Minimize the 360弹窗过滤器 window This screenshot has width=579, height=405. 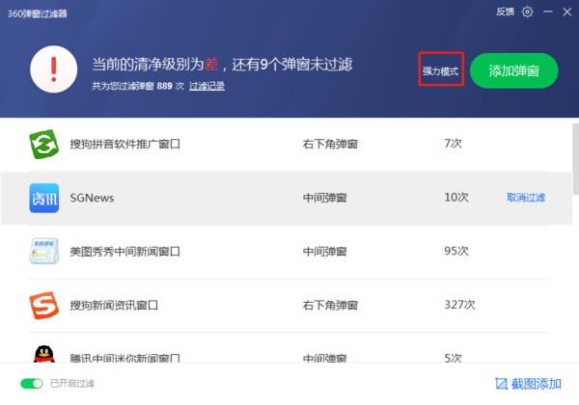click(548, 12)
